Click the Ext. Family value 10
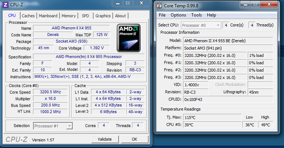Screen dimensions: 284x148 tap(43, 70)
